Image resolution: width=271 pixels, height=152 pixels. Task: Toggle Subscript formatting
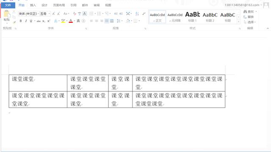[44, 21]
